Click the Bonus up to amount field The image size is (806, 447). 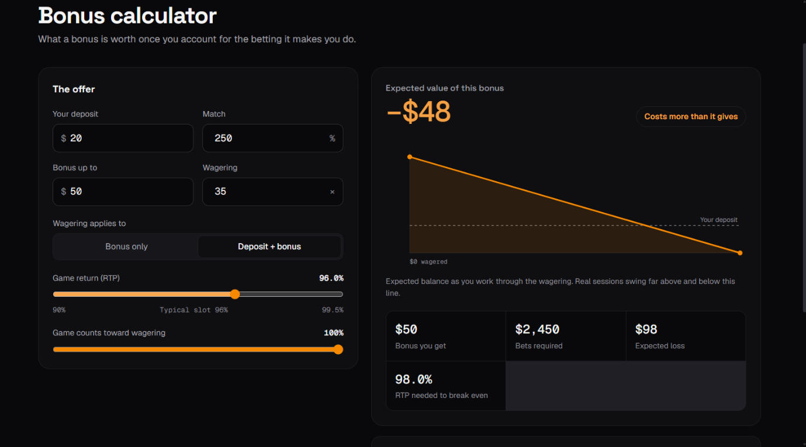click(123, 192)
